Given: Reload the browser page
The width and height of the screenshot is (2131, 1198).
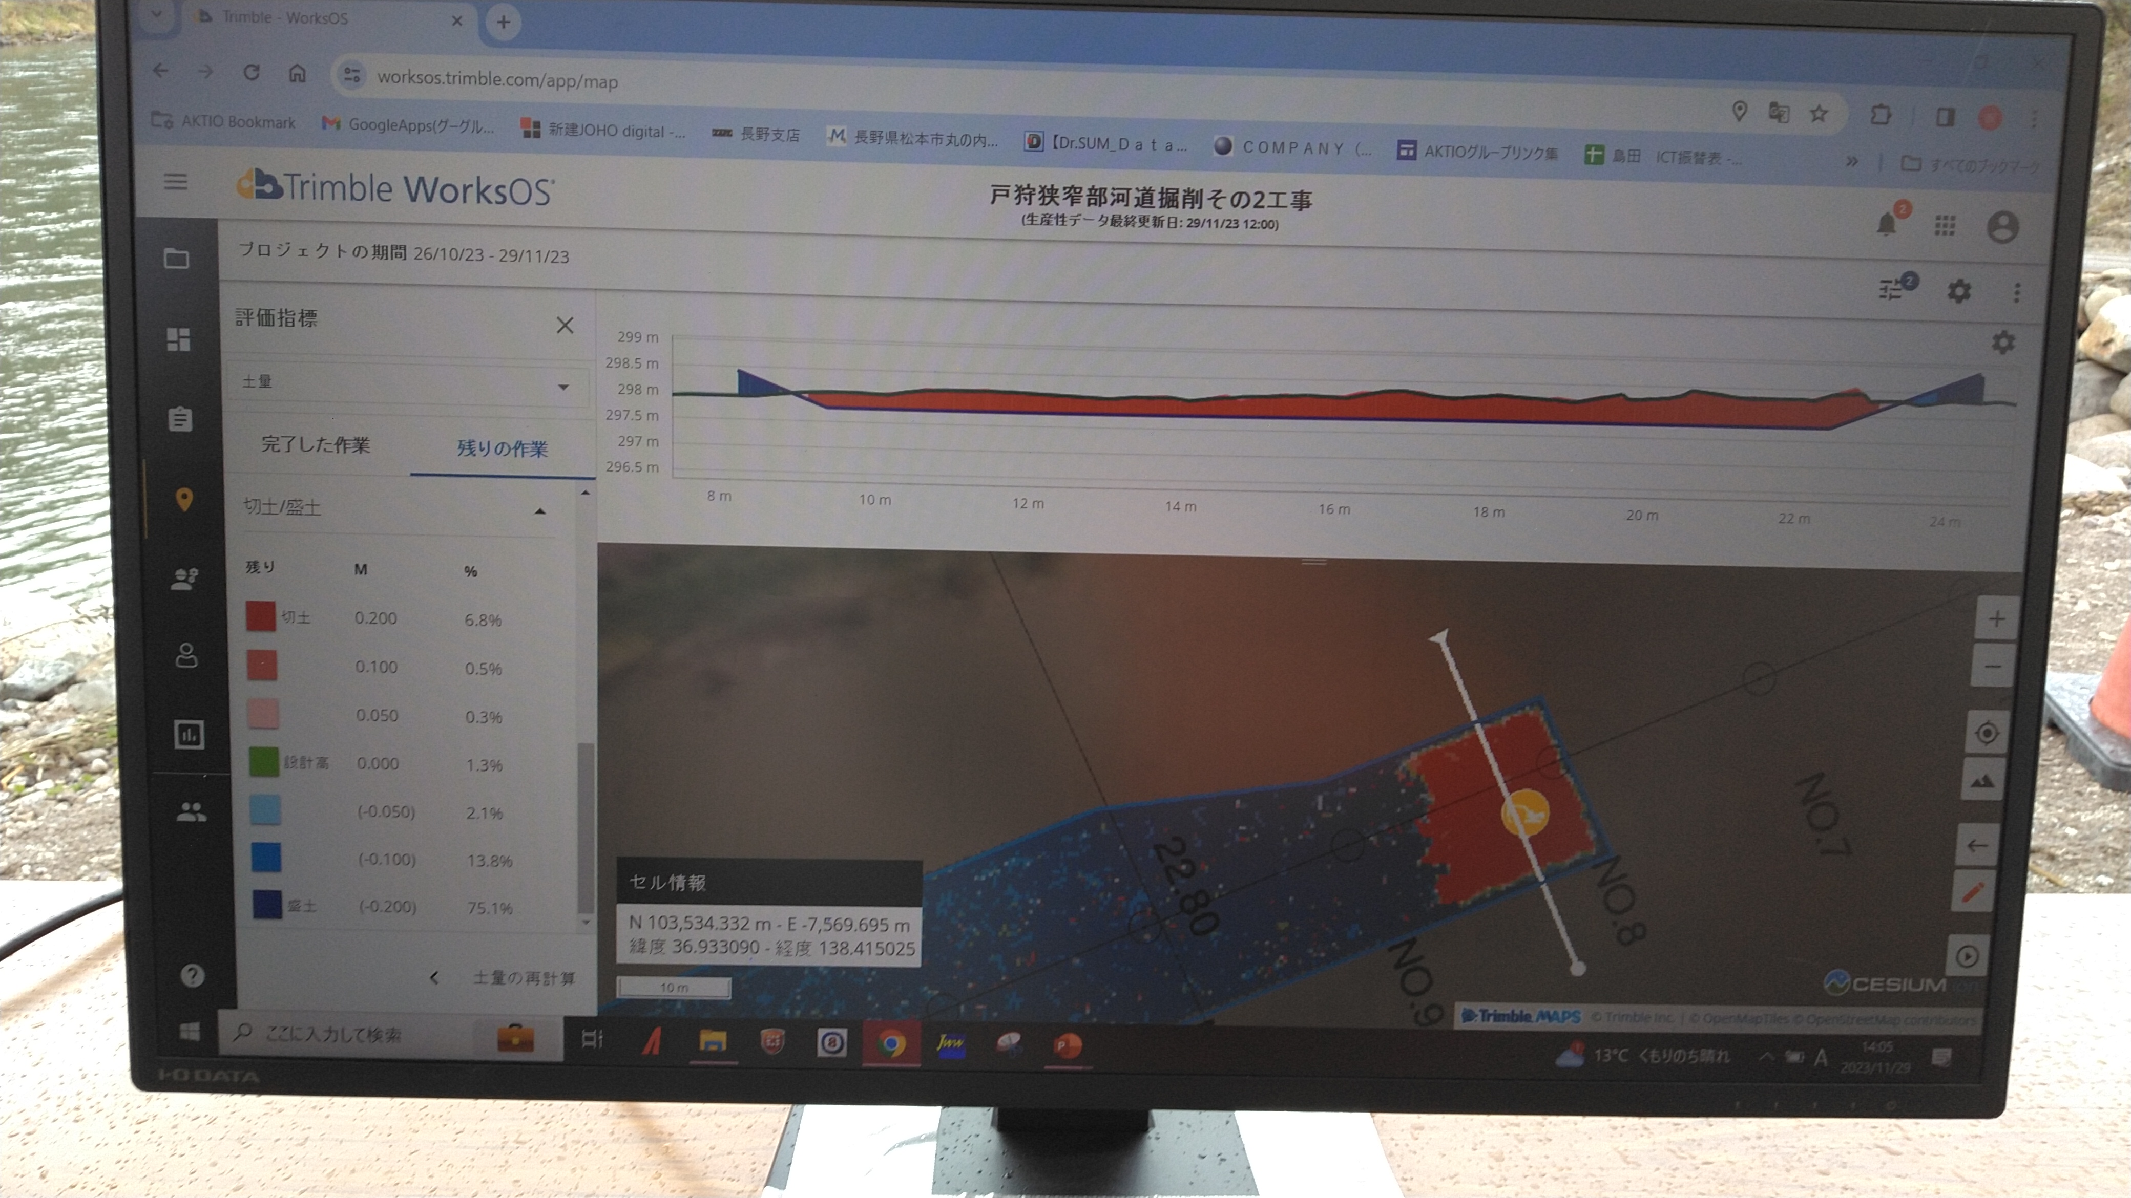Looking at the screenshot, I should [252, 73].
